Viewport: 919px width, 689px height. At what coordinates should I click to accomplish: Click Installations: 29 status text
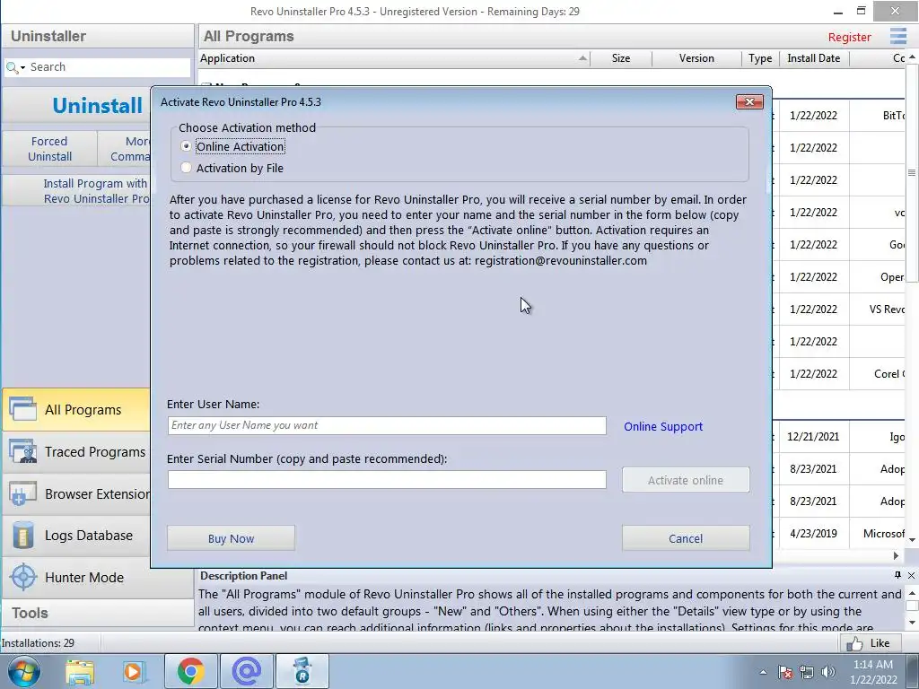(38, 642)
